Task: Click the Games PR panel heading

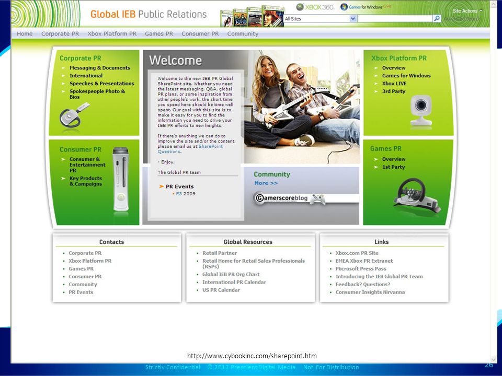Action: tap(386, 149)
